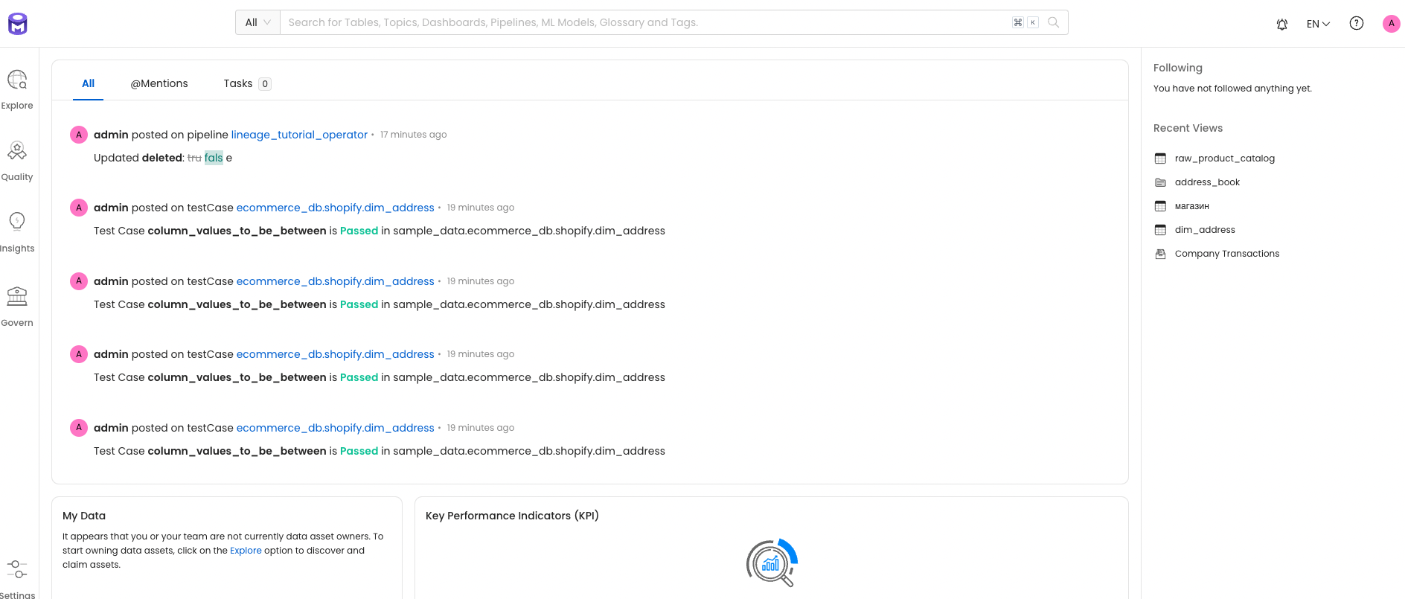Click the search magnifier icon
This screenshot has width=1405, height=599.
[1053, 22]
